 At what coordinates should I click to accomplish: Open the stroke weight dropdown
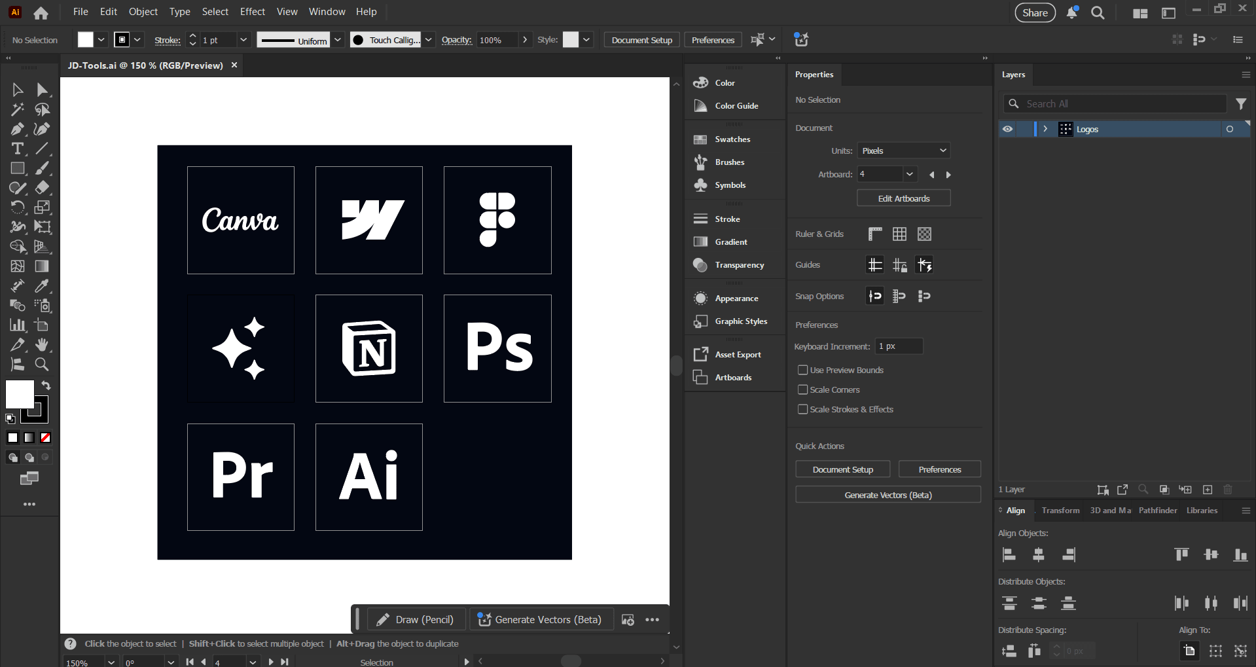pyautogui.click(x=243, y=40)
